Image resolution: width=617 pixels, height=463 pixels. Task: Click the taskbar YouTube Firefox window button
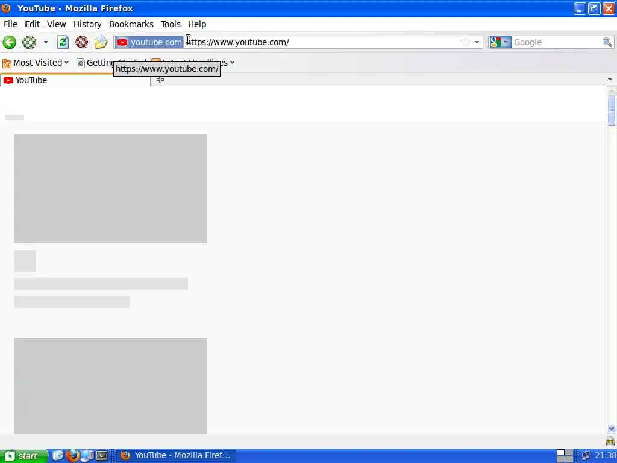(176, 456)
